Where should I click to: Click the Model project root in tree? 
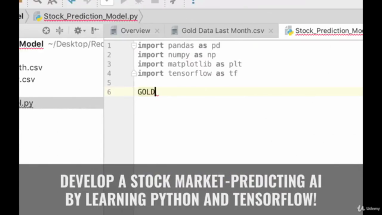click(x=31, y=44)
